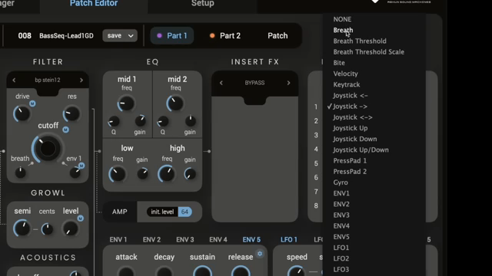Select modulation slot row 5
Viewport: 492px width, 276px height.
[316, 163]
